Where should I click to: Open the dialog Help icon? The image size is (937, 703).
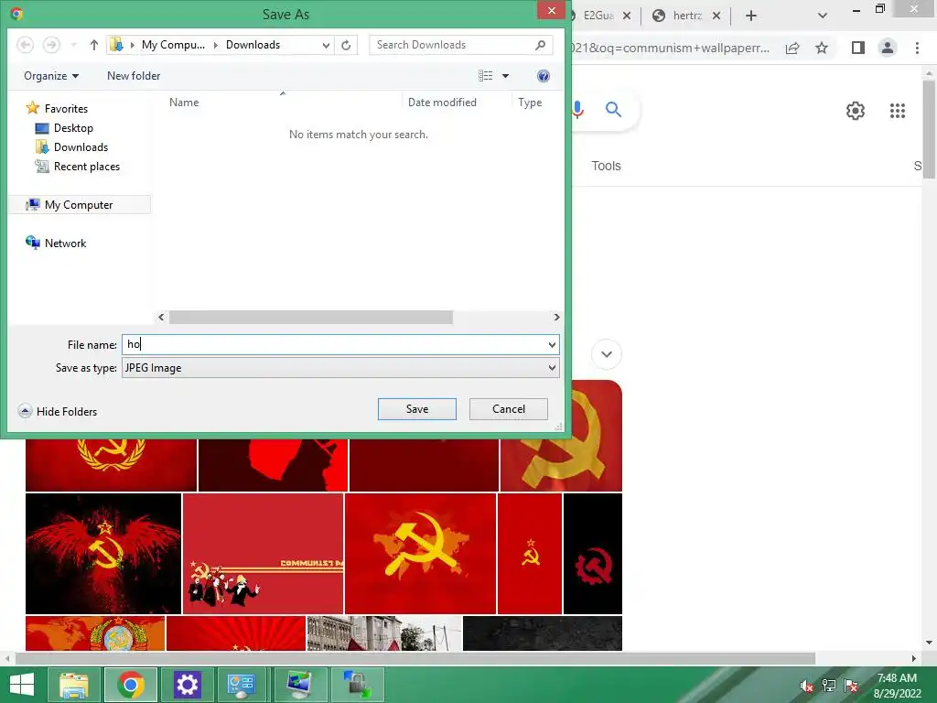pos(544,76)
